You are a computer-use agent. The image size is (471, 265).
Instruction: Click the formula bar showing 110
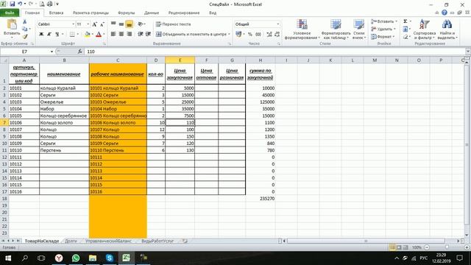click(275, 52)
